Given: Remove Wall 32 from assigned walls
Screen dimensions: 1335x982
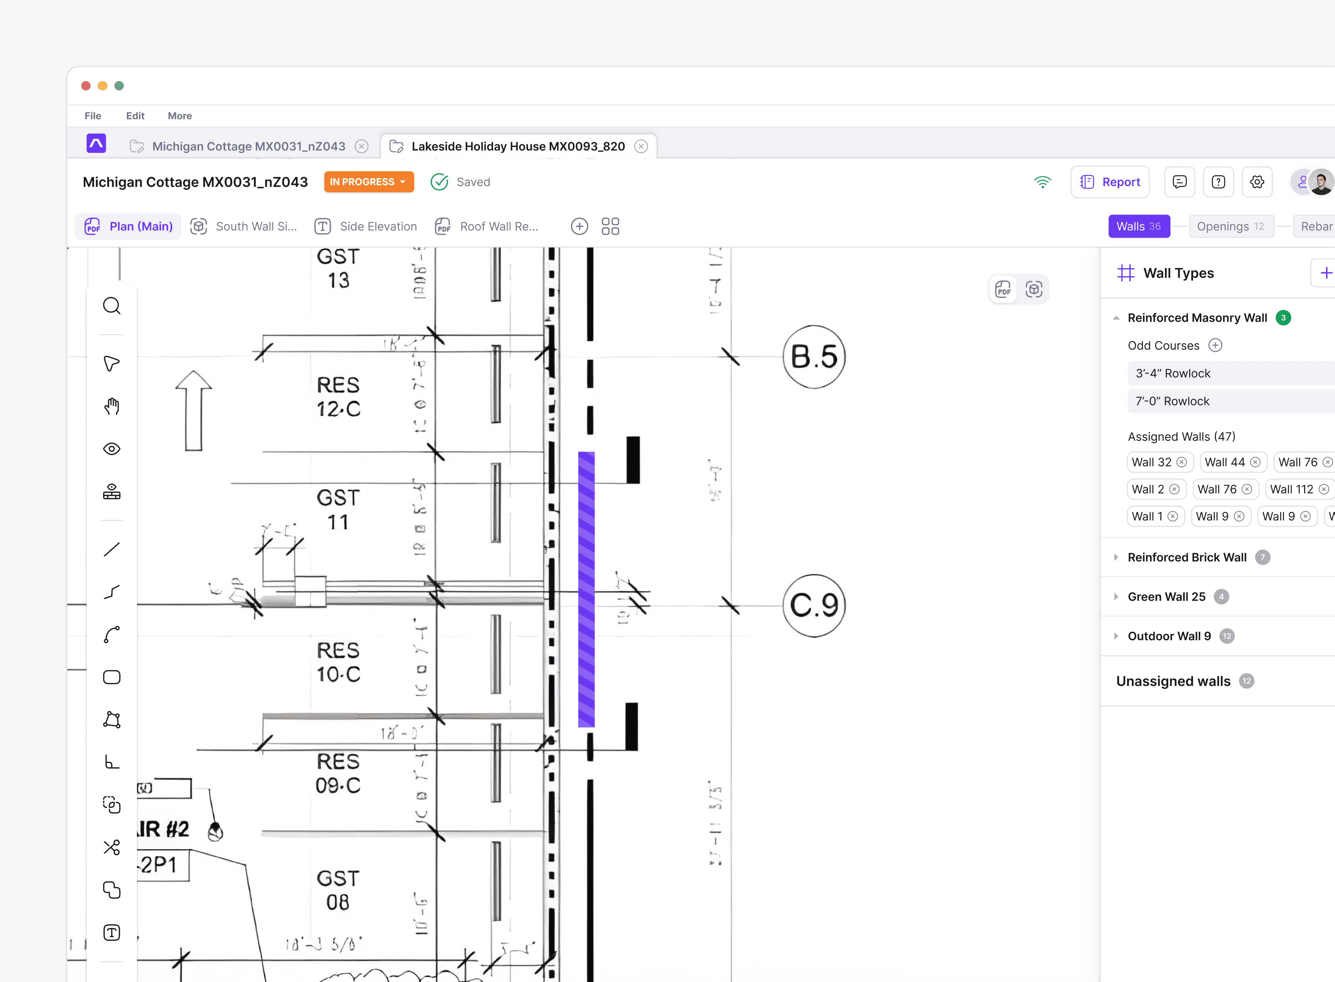Looking at the screenshot, I should coord(1182,462).
